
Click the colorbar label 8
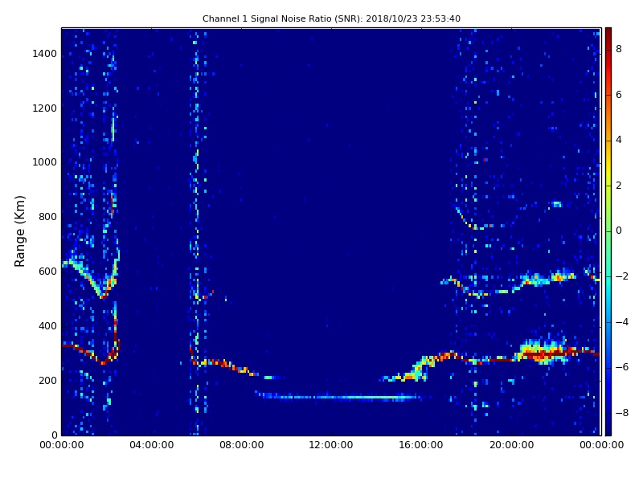(619, 50)
